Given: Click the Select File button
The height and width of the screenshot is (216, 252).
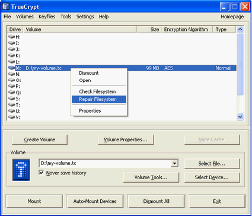Looking at the screenshot, I should 212,164.
